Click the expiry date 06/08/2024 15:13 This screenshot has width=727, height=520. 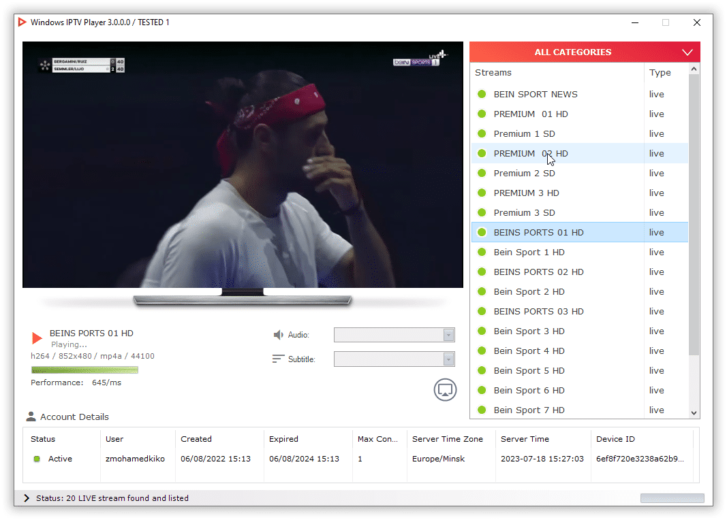304,459
